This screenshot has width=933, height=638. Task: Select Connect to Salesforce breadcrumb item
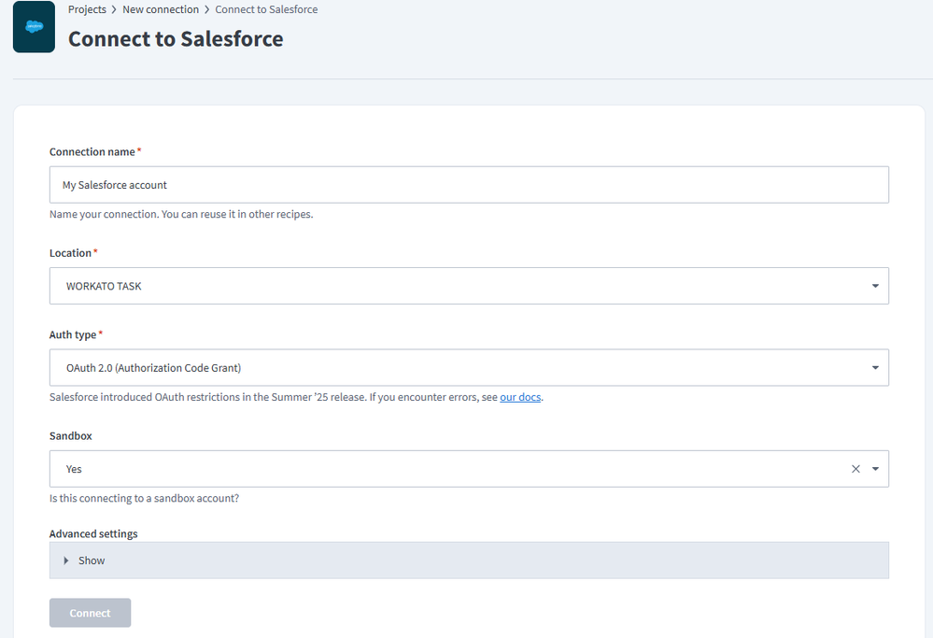point(266,9)
